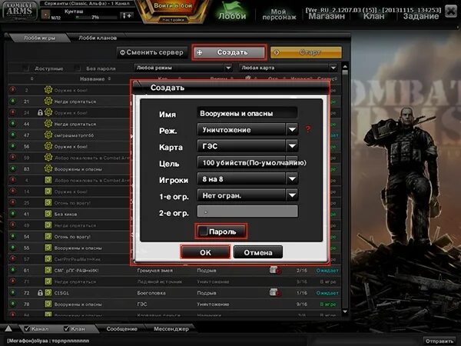Screen dimensions: 461x346
Task: Toggle the Канал chat checkbox
Action: pyautogui.click(x=27, y=328)
